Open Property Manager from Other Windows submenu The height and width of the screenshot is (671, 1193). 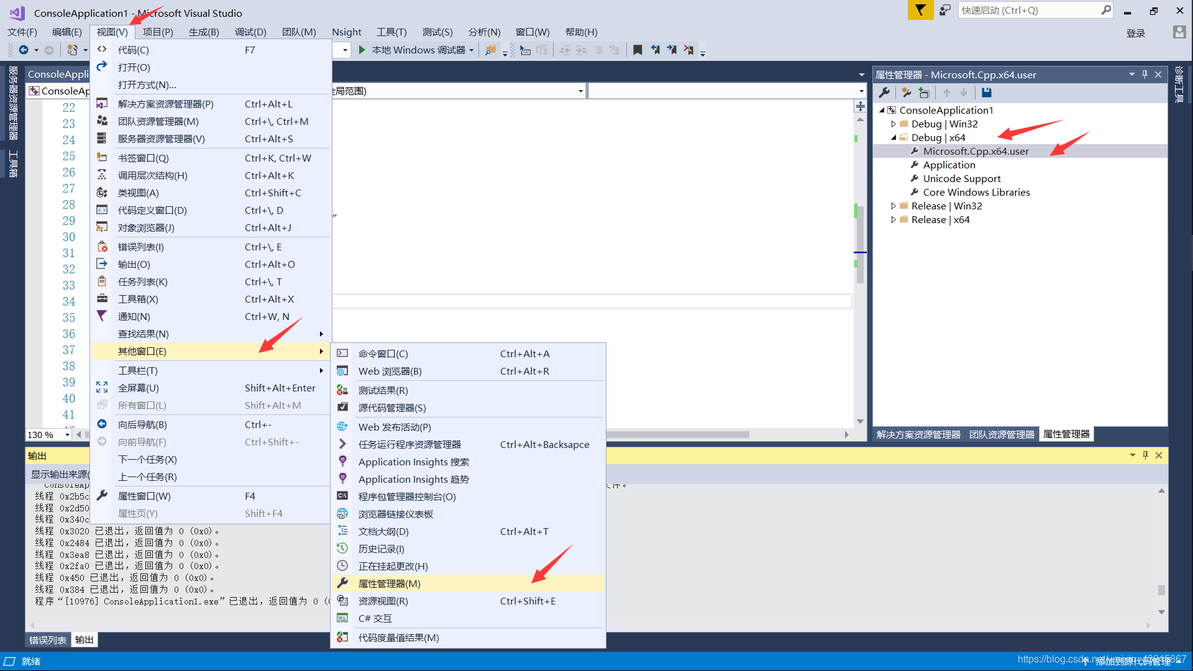[469, 584]
